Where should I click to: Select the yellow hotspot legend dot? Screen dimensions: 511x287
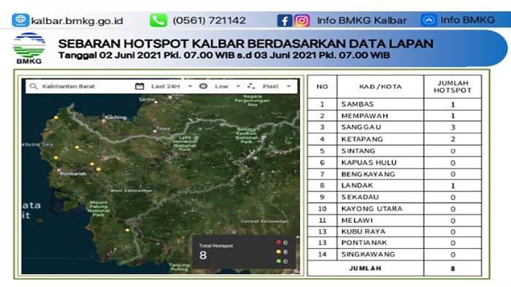click(278, 252)
